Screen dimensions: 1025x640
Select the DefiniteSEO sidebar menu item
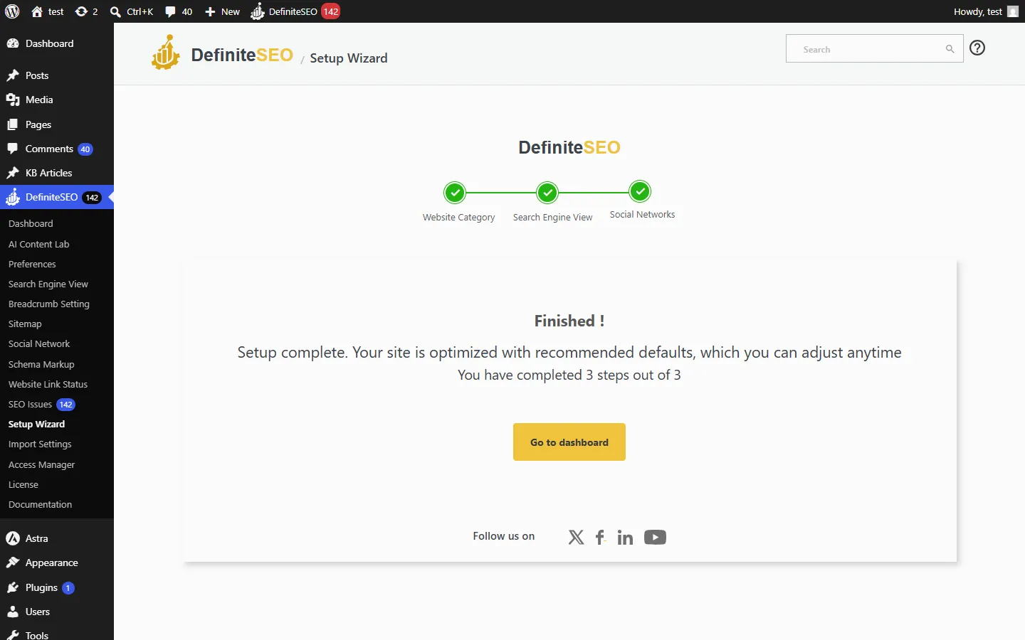(x=57, y=197)
